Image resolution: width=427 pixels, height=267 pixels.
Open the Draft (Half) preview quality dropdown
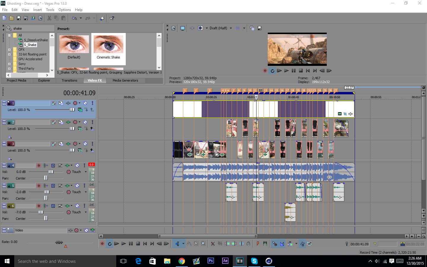[x=231, y=28]
